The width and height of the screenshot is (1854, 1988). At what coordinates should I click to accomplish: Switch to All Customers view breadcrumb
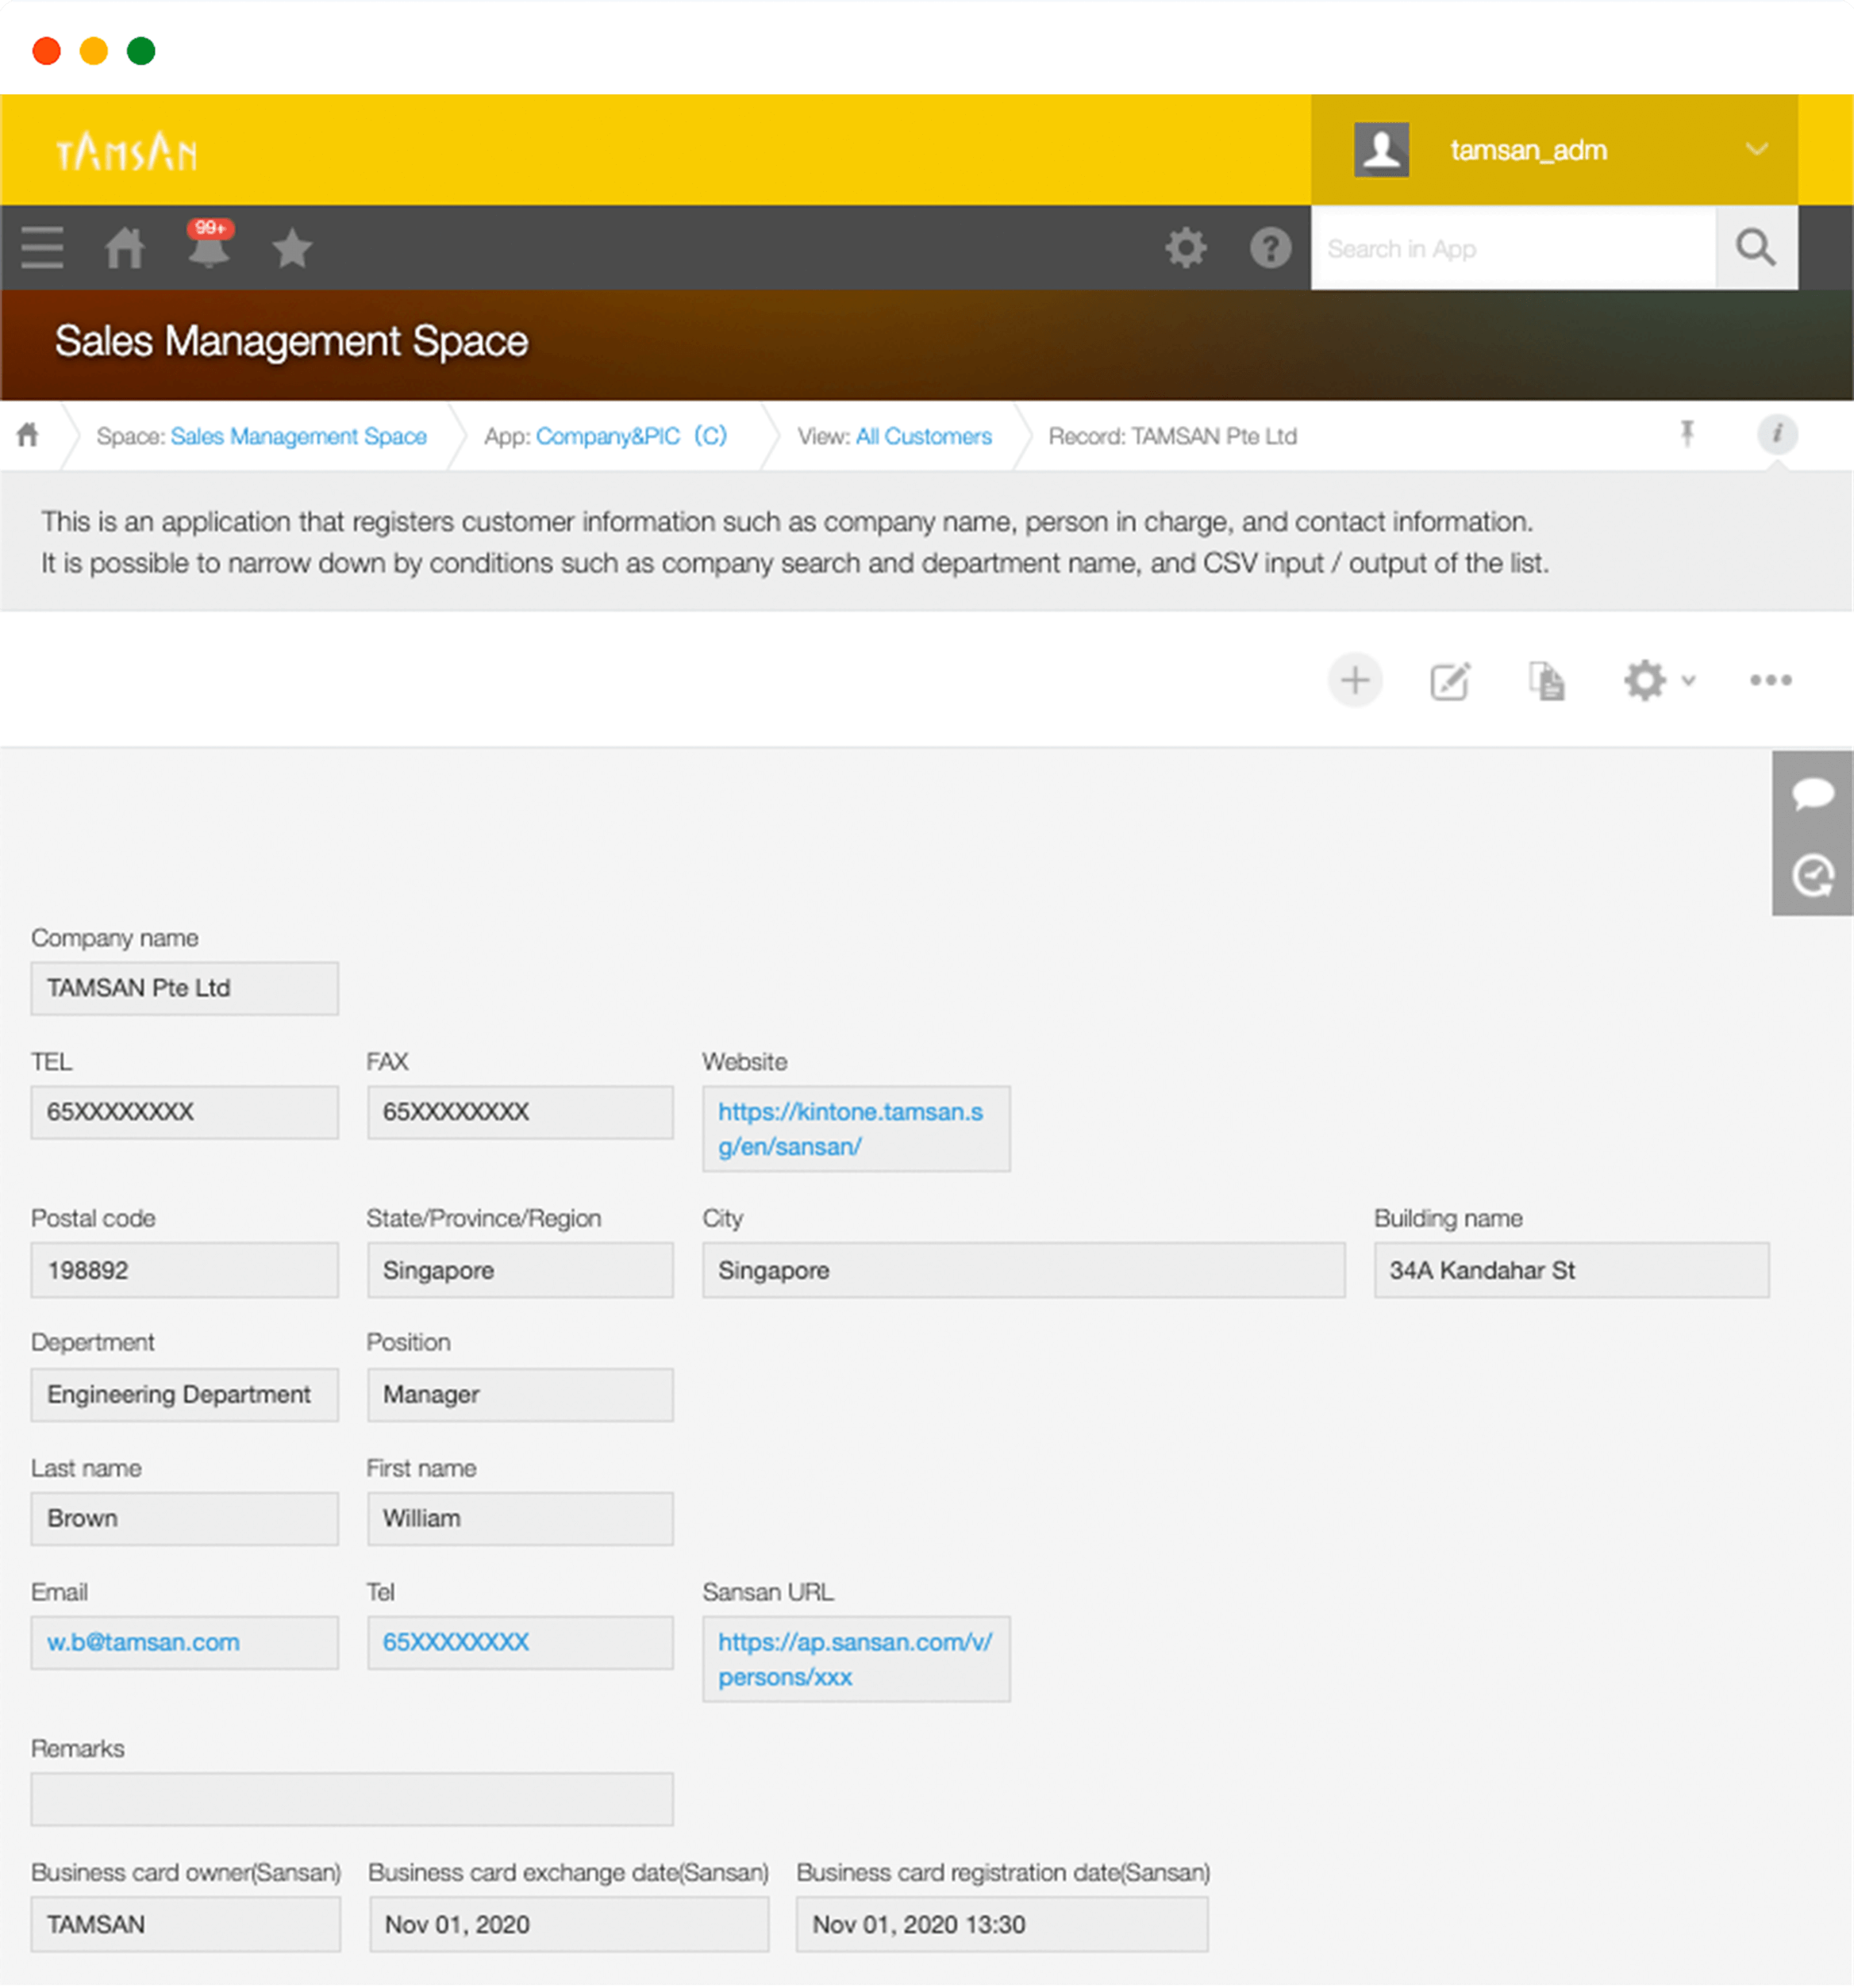tap(922, 436)
